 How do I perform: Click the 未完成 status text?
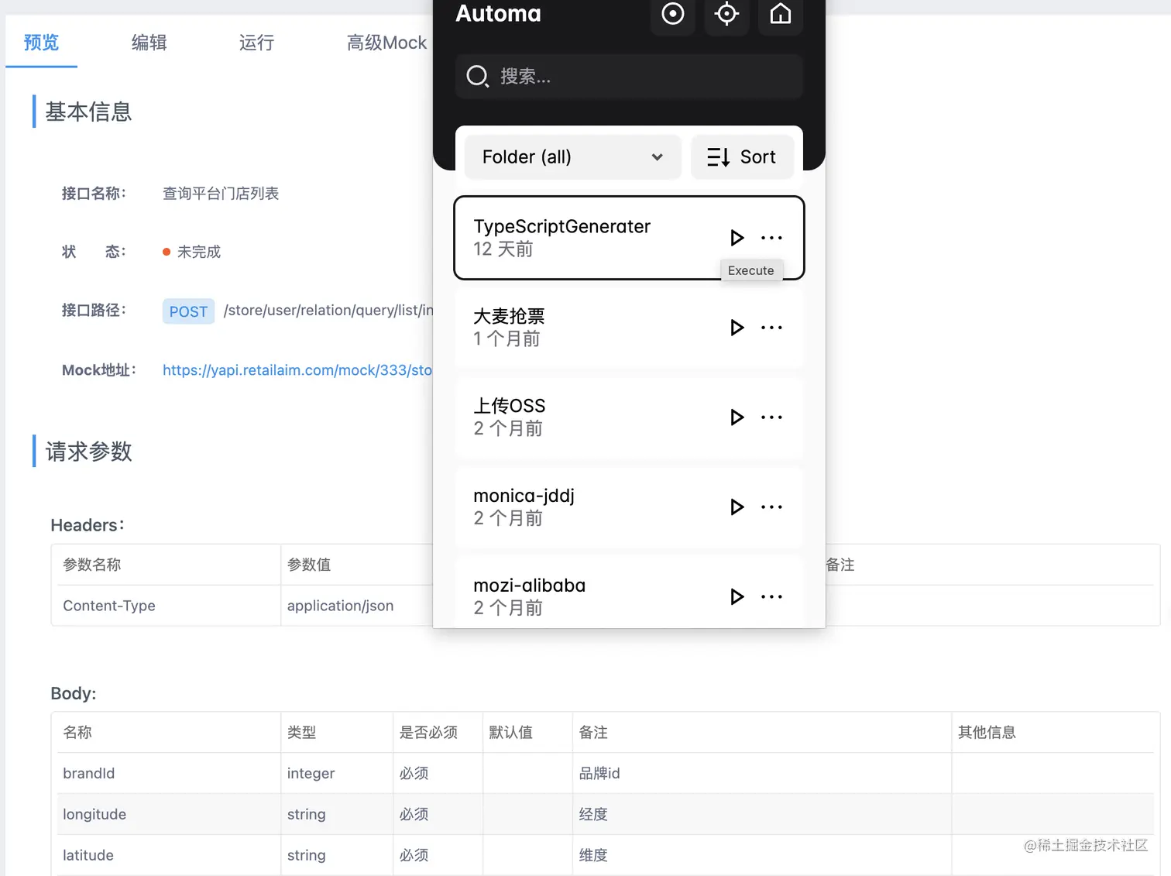click(199, 252)
